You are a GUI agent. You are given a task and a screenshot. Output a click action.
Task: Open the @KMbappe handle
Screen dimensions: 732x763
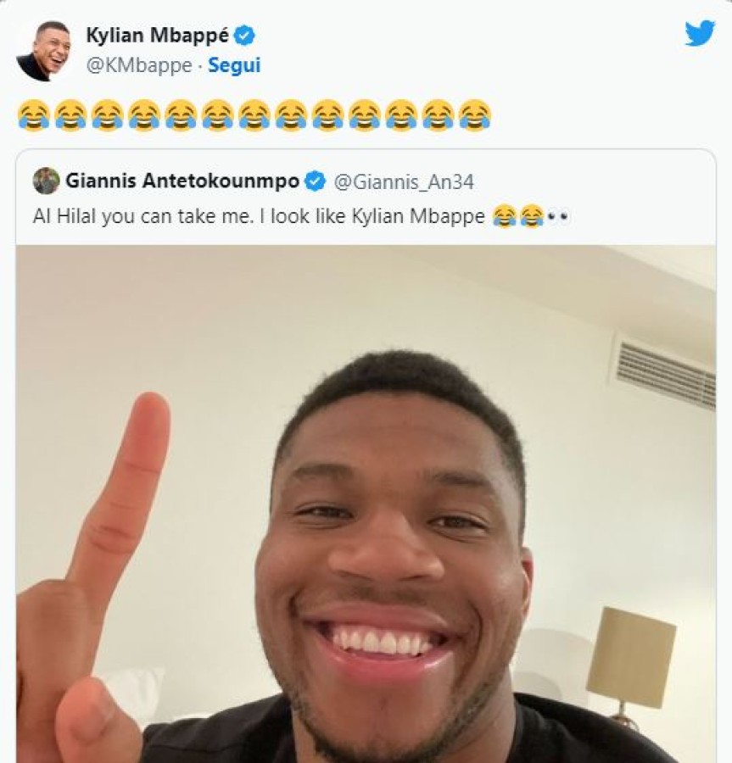pyautogui.click(x=139, y=65)
